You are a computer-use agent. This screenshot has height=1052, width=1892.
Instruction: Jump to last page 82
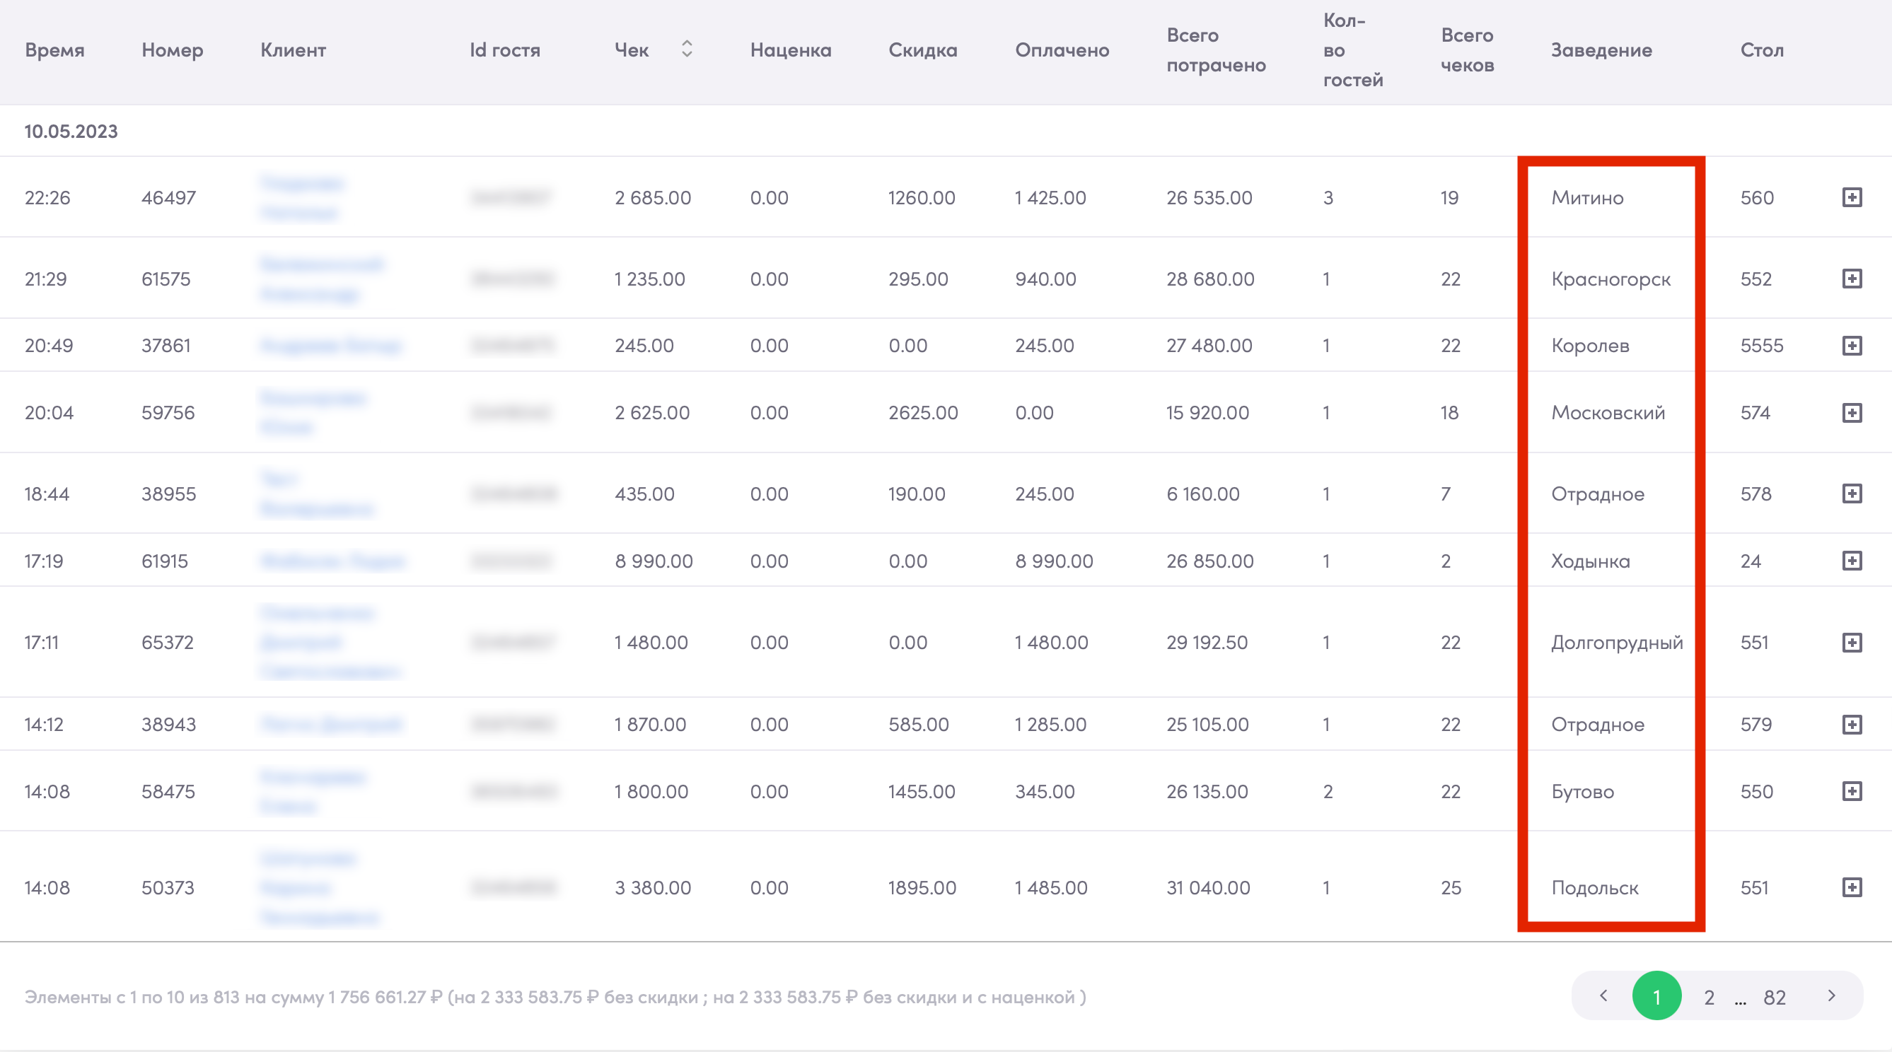coord(1775,997)
